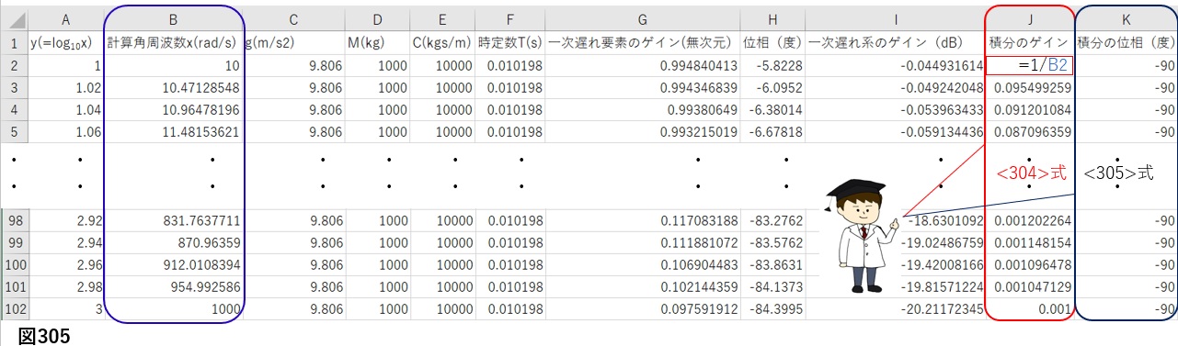Select column F header

coord(510,19)
